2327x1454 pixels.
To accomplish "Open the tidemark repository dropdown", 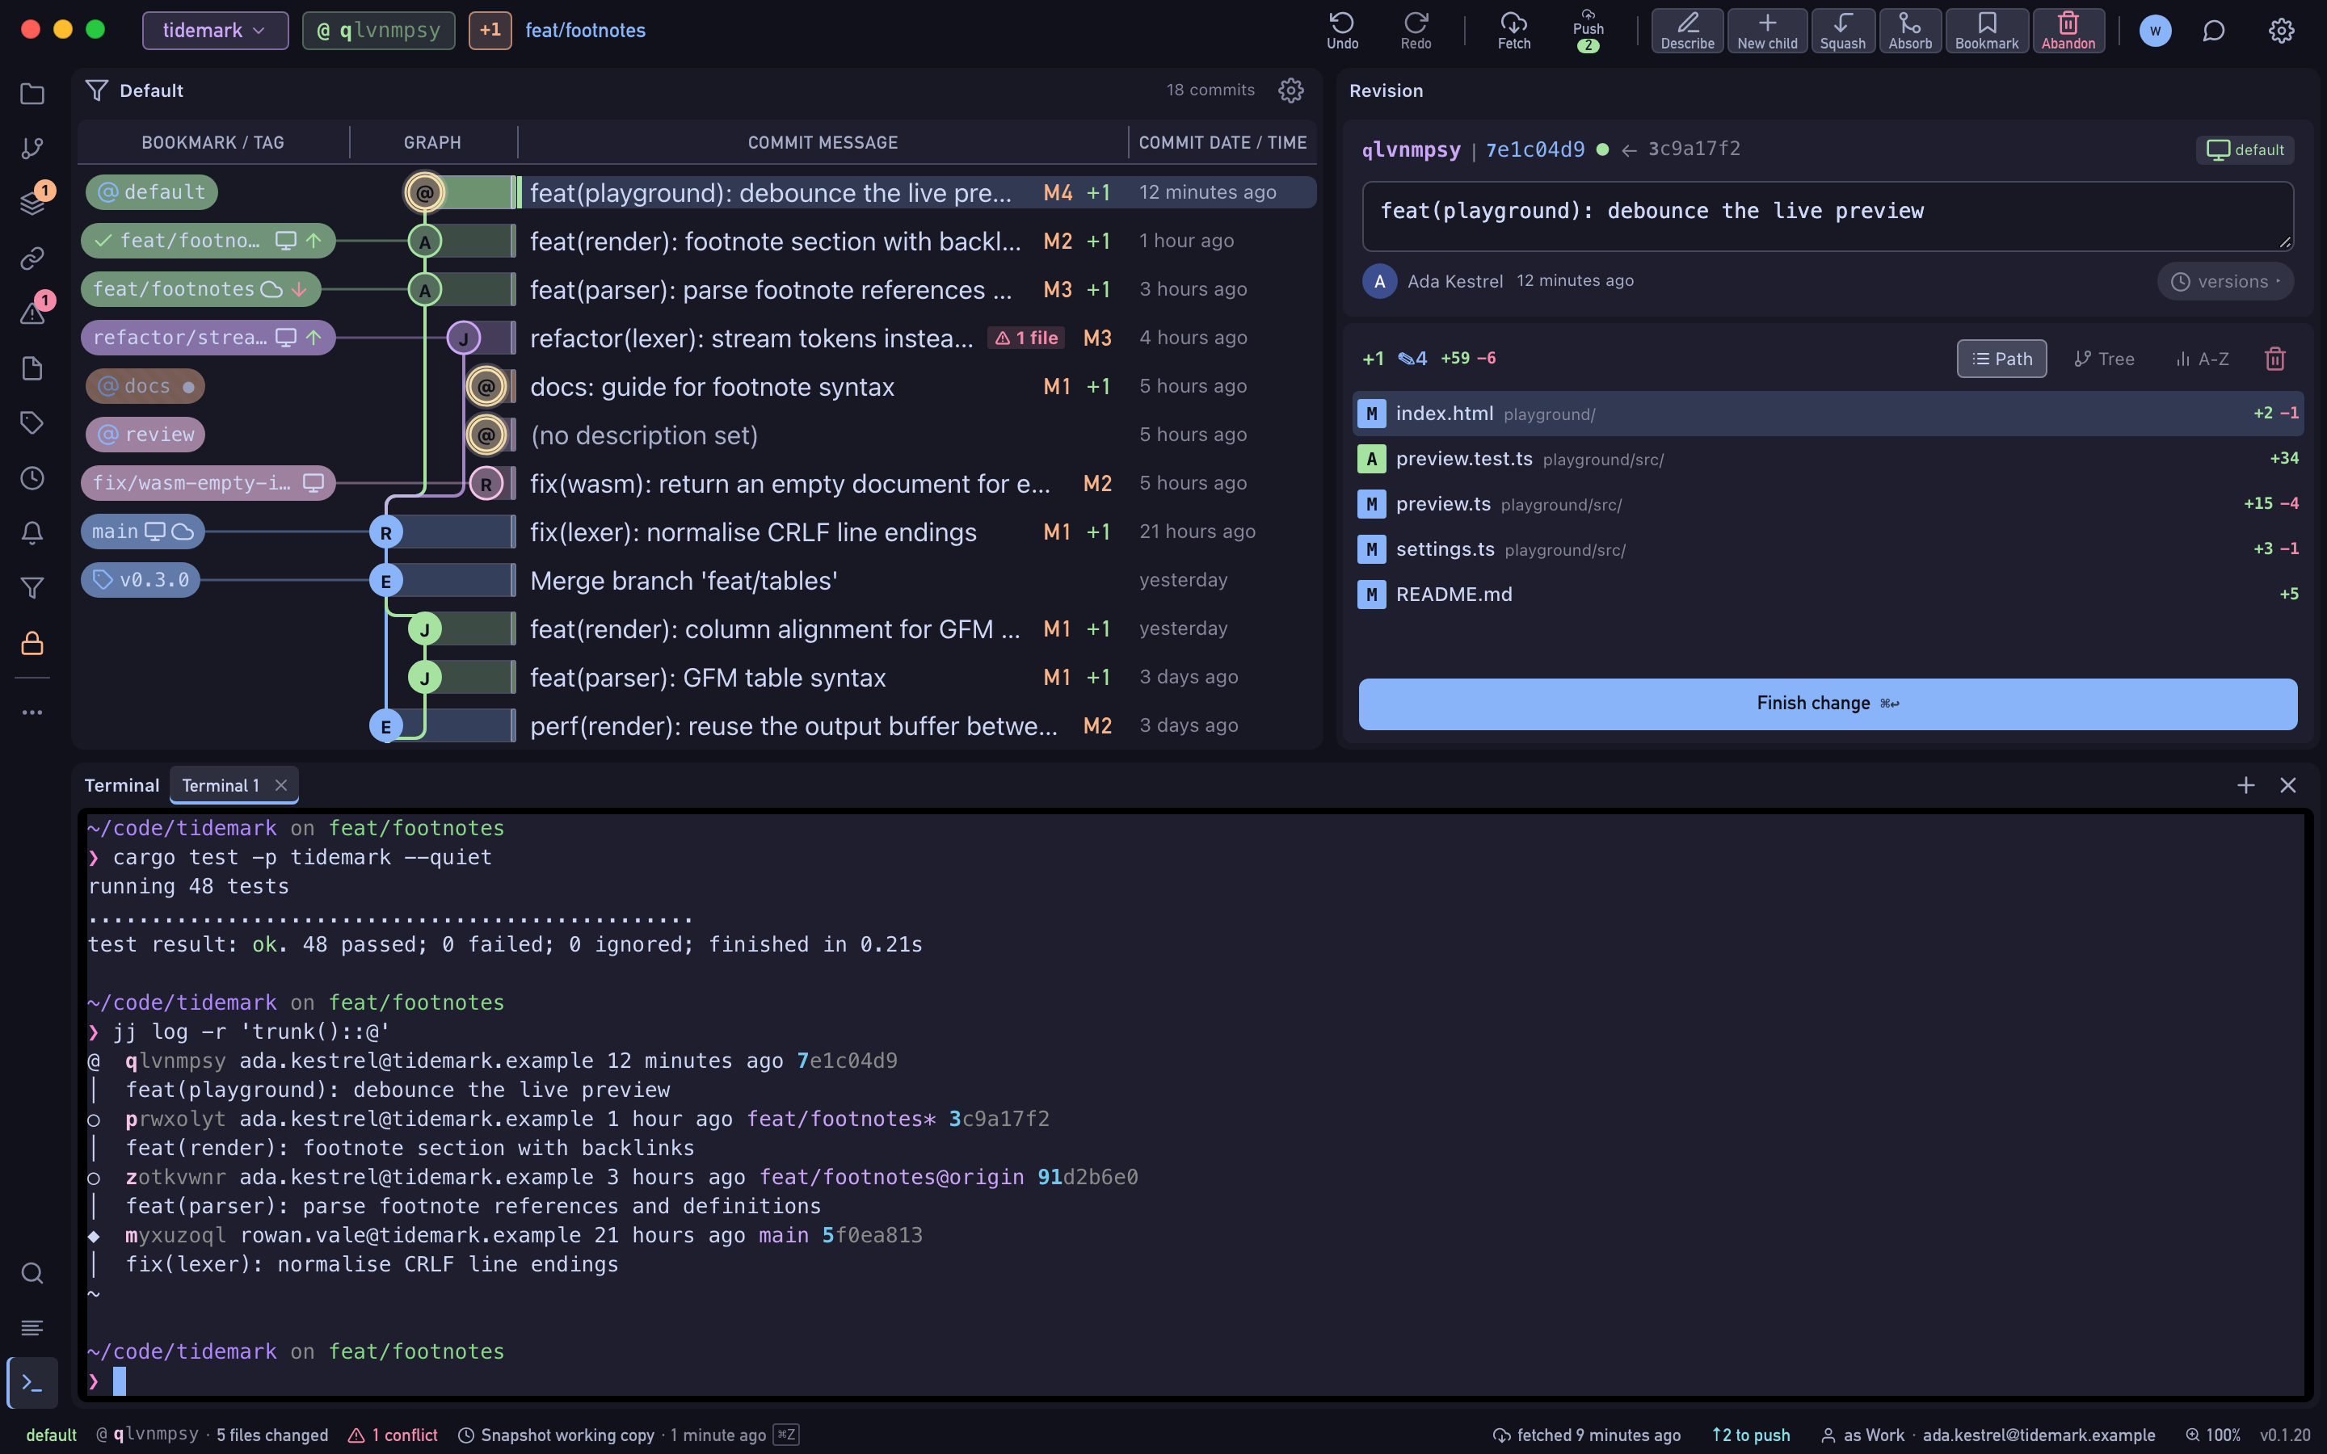I will tap(214, 31).
